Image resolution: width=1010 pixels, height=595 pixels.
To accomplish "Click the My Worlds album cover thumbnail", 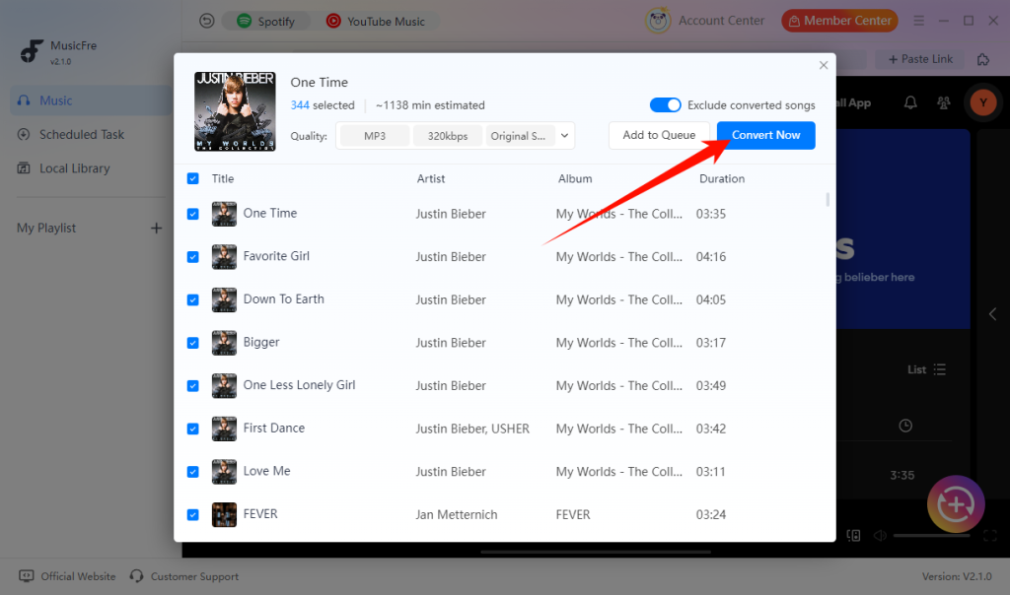I will [235, 111].
